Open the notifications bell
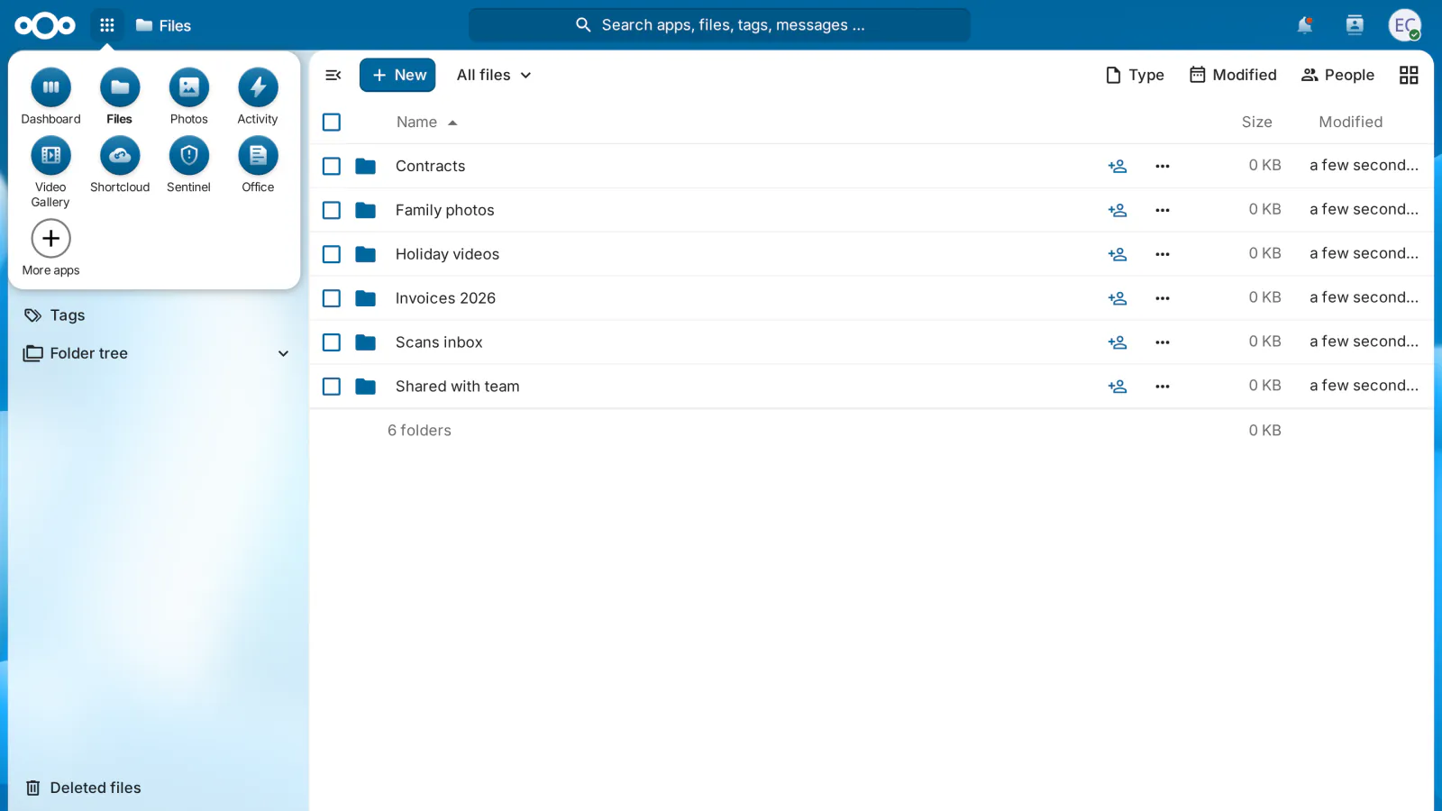This screenshot has width=1442, height=811. [x=1304, y=25]
